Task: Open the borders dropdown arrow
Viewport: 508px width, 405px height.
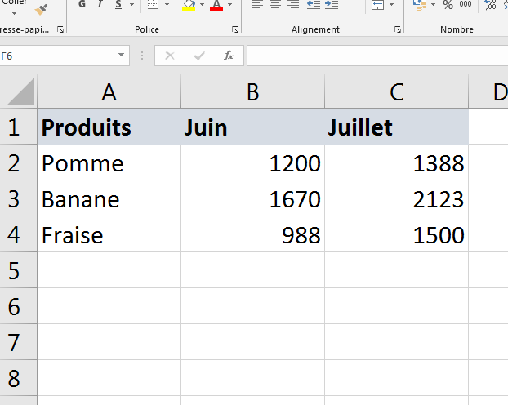Action: coord(167,5)
